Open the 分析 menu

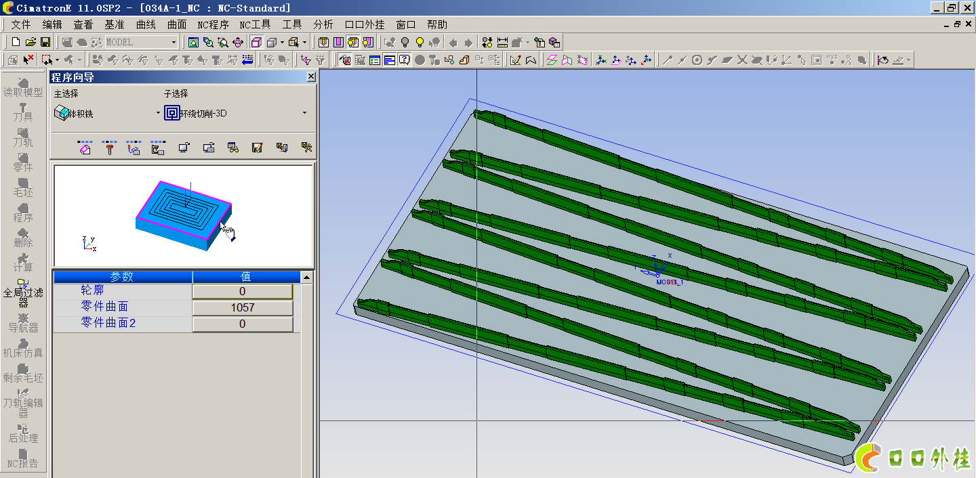pos(323,24)
